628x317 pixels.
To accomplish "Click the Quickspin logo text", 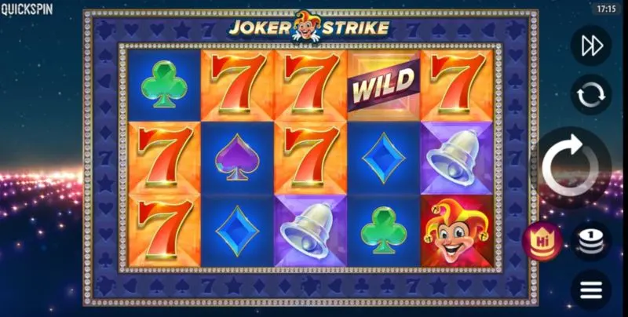I will [x=27, y=9].
